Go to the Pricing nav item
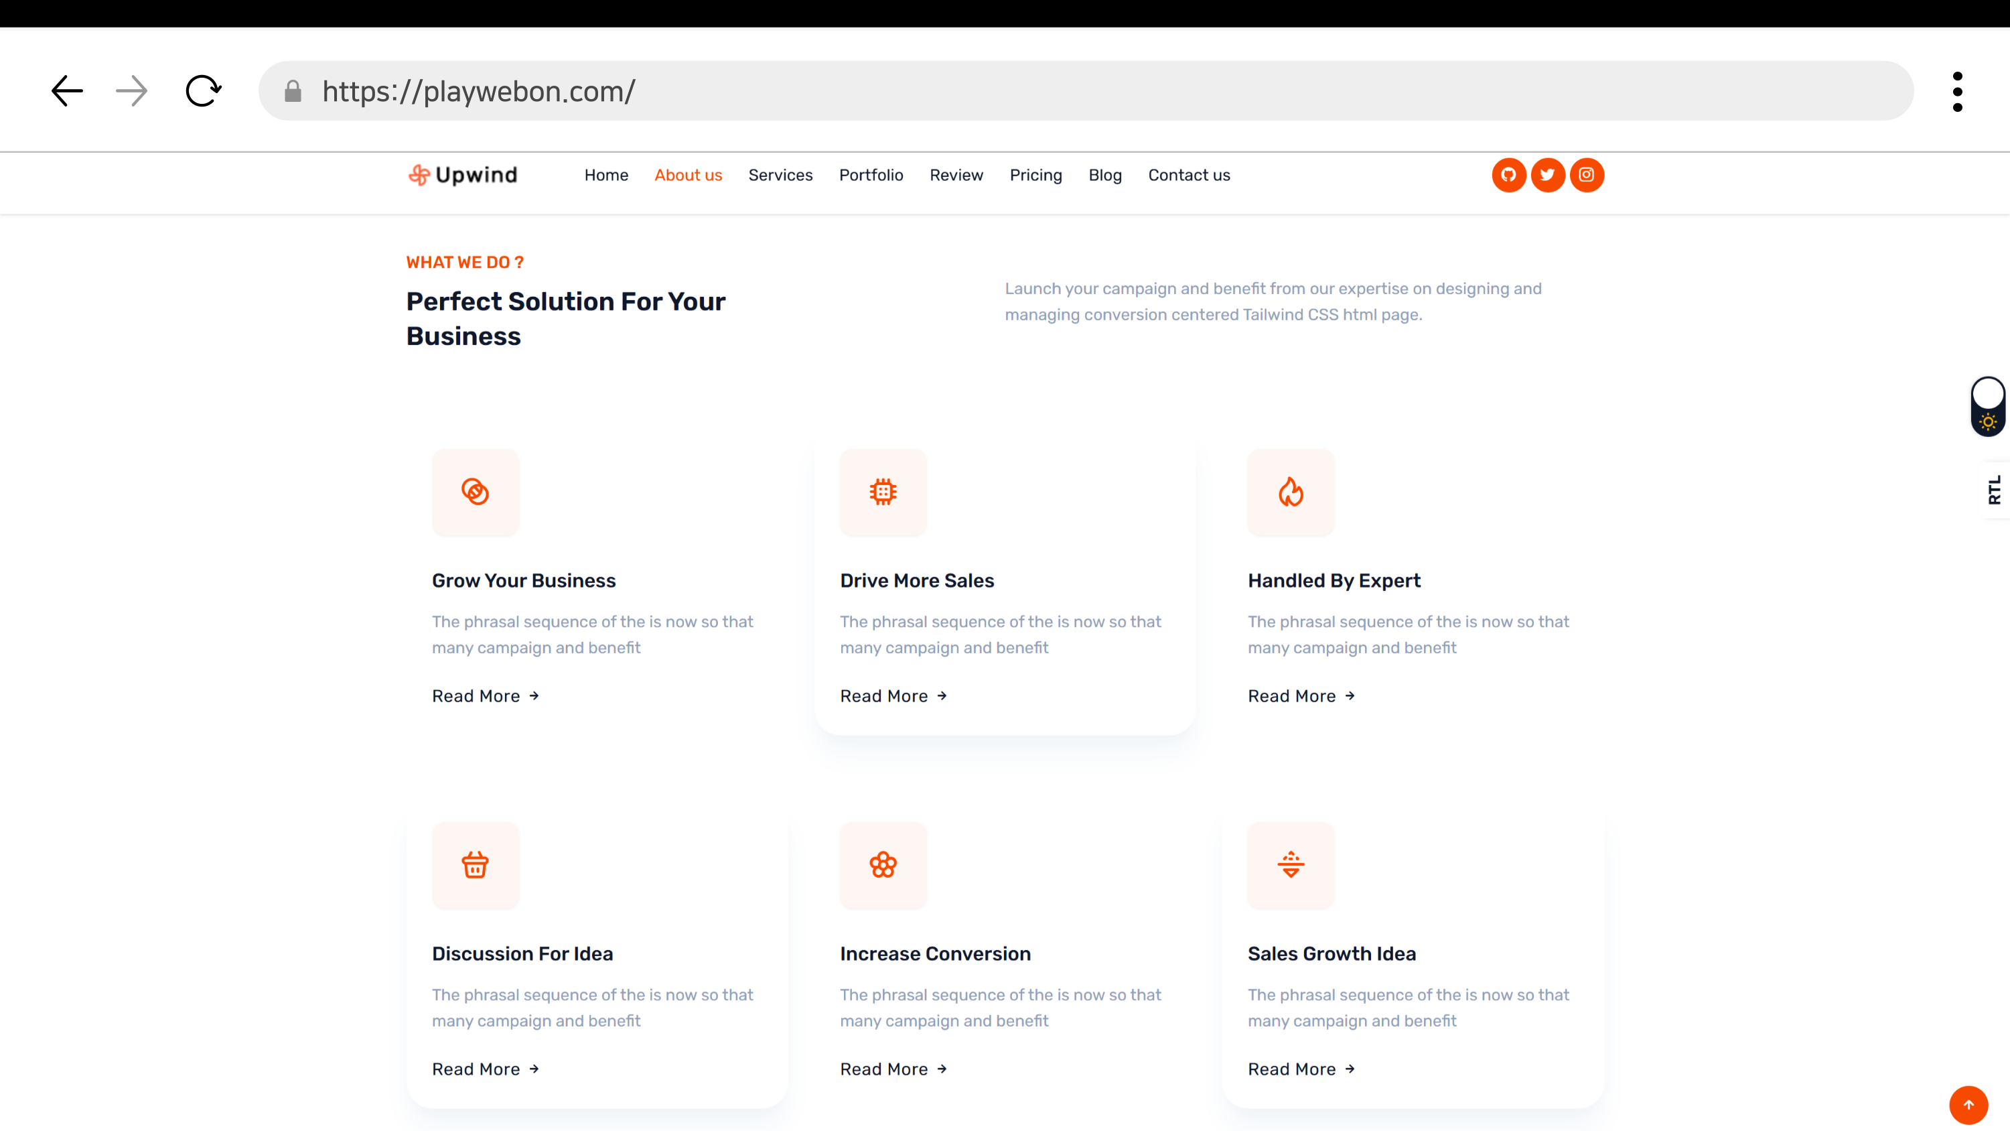The height and width of the screenshot is (1131, 2010). click(1035, 175)
